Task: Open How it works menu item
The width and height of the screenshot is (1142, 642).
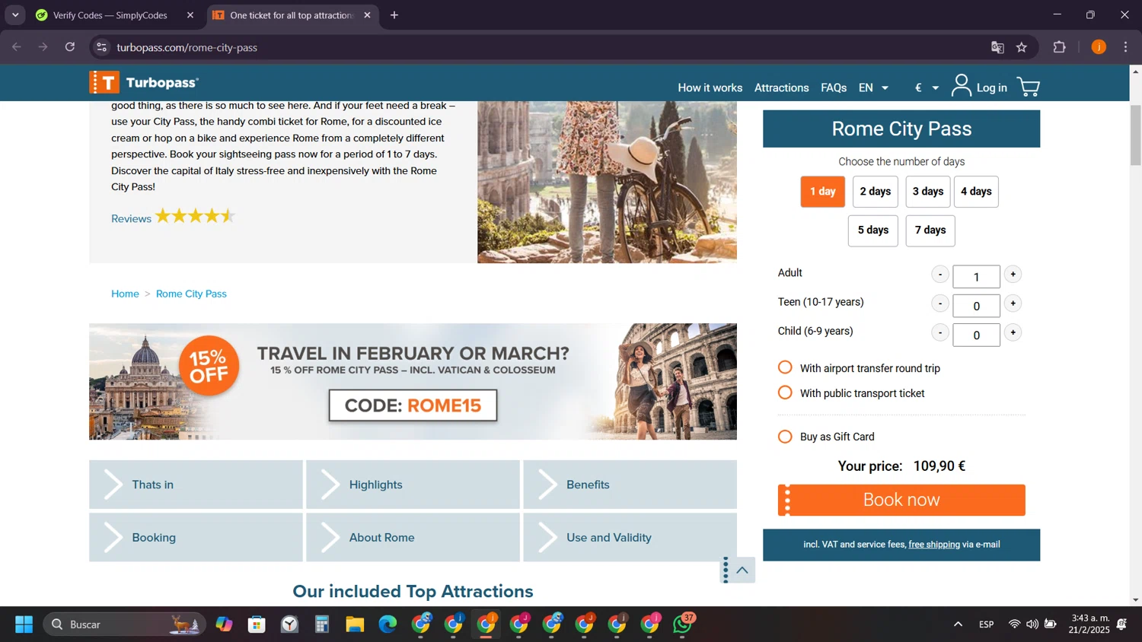Action: [x=710, y=87]
